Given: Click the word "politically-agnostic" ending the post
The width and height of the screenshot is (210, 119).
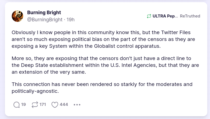Looking at the screenshot, I should pyautogui.click(x=35, y=91).
